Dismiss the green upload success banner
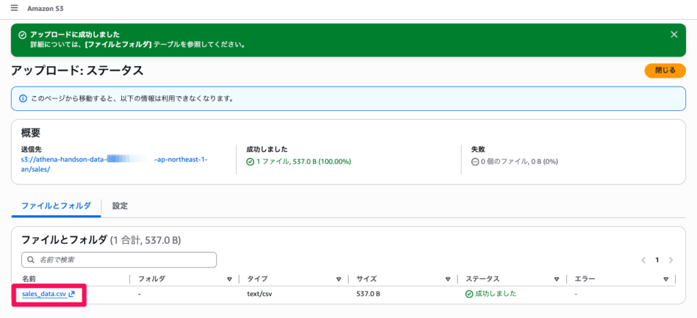The width and height of the screenshot is (697, 318). pos(674,35)
